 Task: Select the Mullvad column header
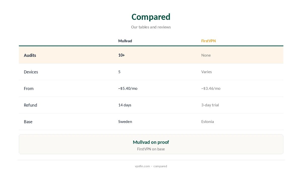[x=125, y=41]
